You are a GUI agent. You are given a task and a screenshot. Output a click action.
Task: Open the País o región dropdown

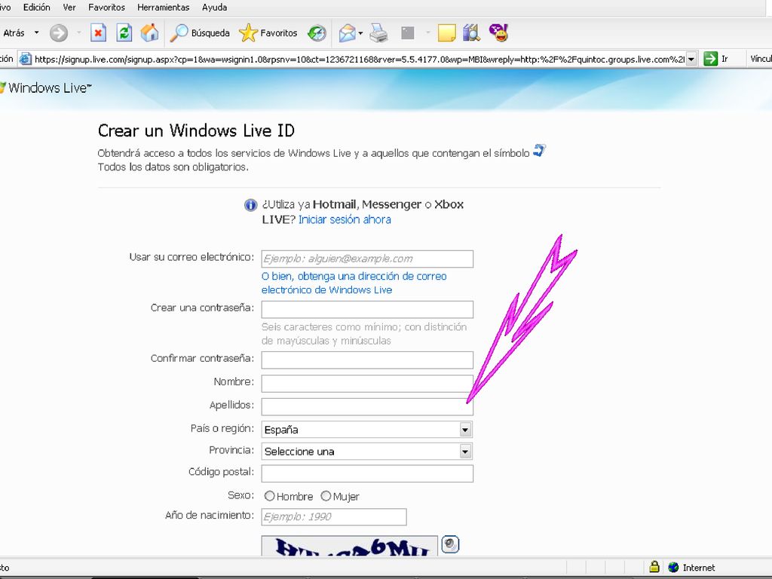367,429
